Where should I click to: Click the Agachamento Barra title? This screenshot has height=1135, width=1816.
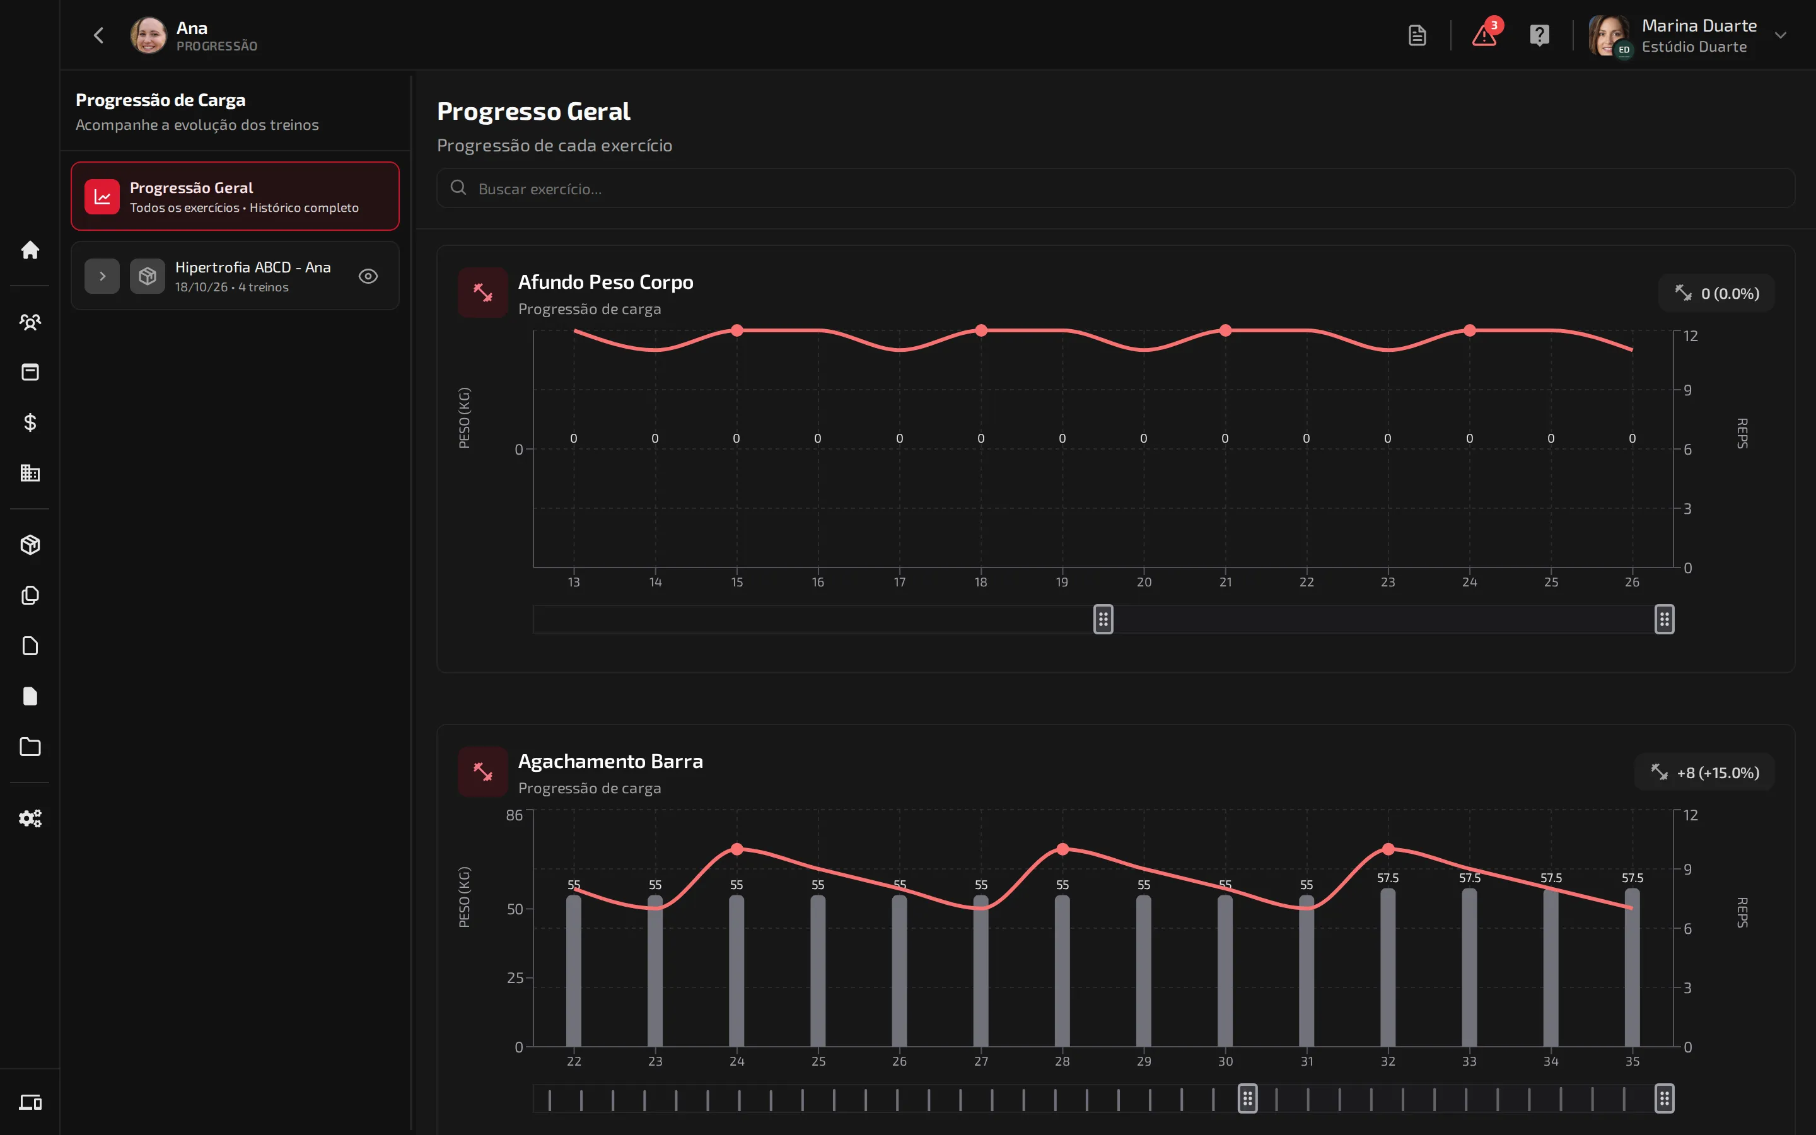tap(610, 761)
